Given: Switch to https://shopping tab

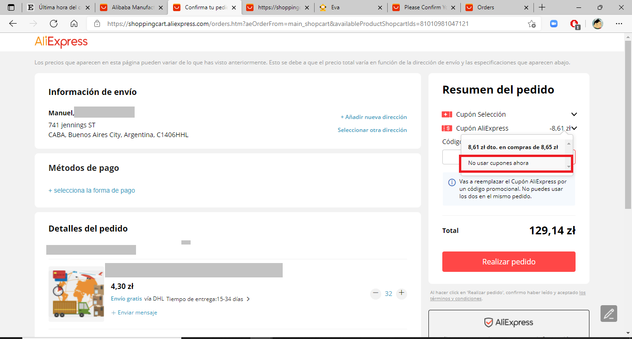Looking at the screenshot, I should (x=278, y=7).
